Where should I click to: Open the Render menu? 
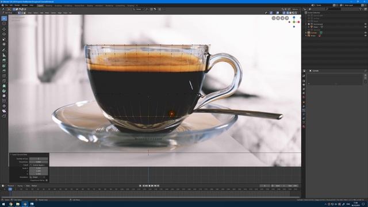(17, 5)
